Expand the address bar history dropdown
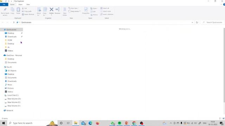Screen dimensions: 225x126 point(192,22)
